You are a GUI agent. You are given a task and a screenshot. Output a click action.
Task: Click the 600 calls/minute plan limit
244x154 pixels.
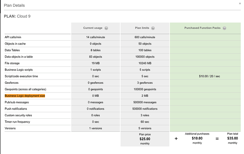coord(145,37)
